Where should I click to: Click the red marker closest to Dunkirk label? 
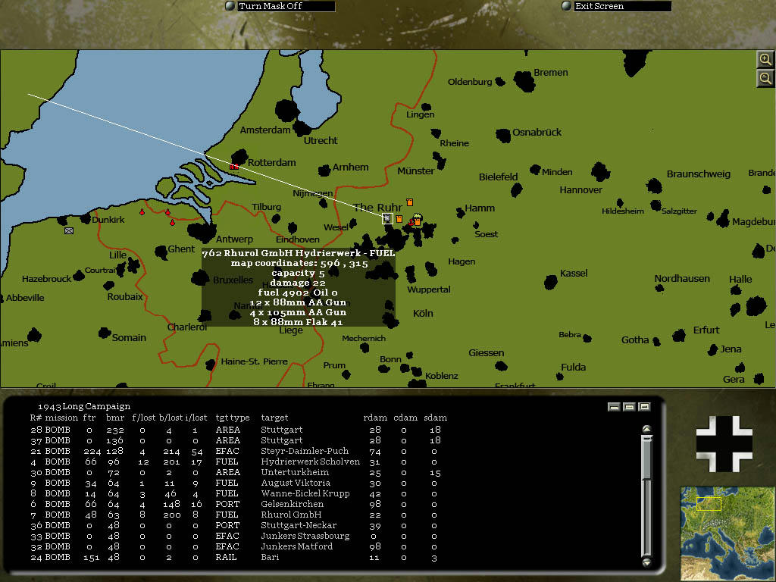tap(142, 212)
